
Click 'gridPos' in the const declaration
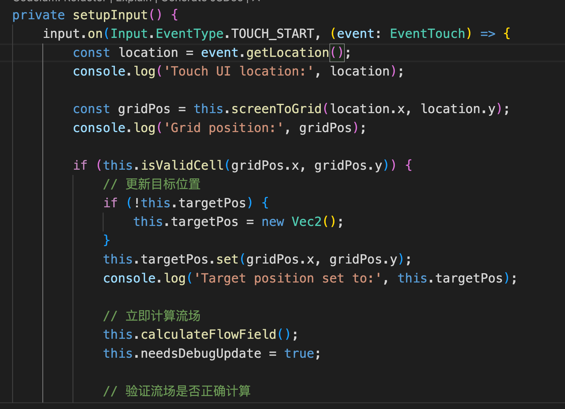(x=144, y=109)
